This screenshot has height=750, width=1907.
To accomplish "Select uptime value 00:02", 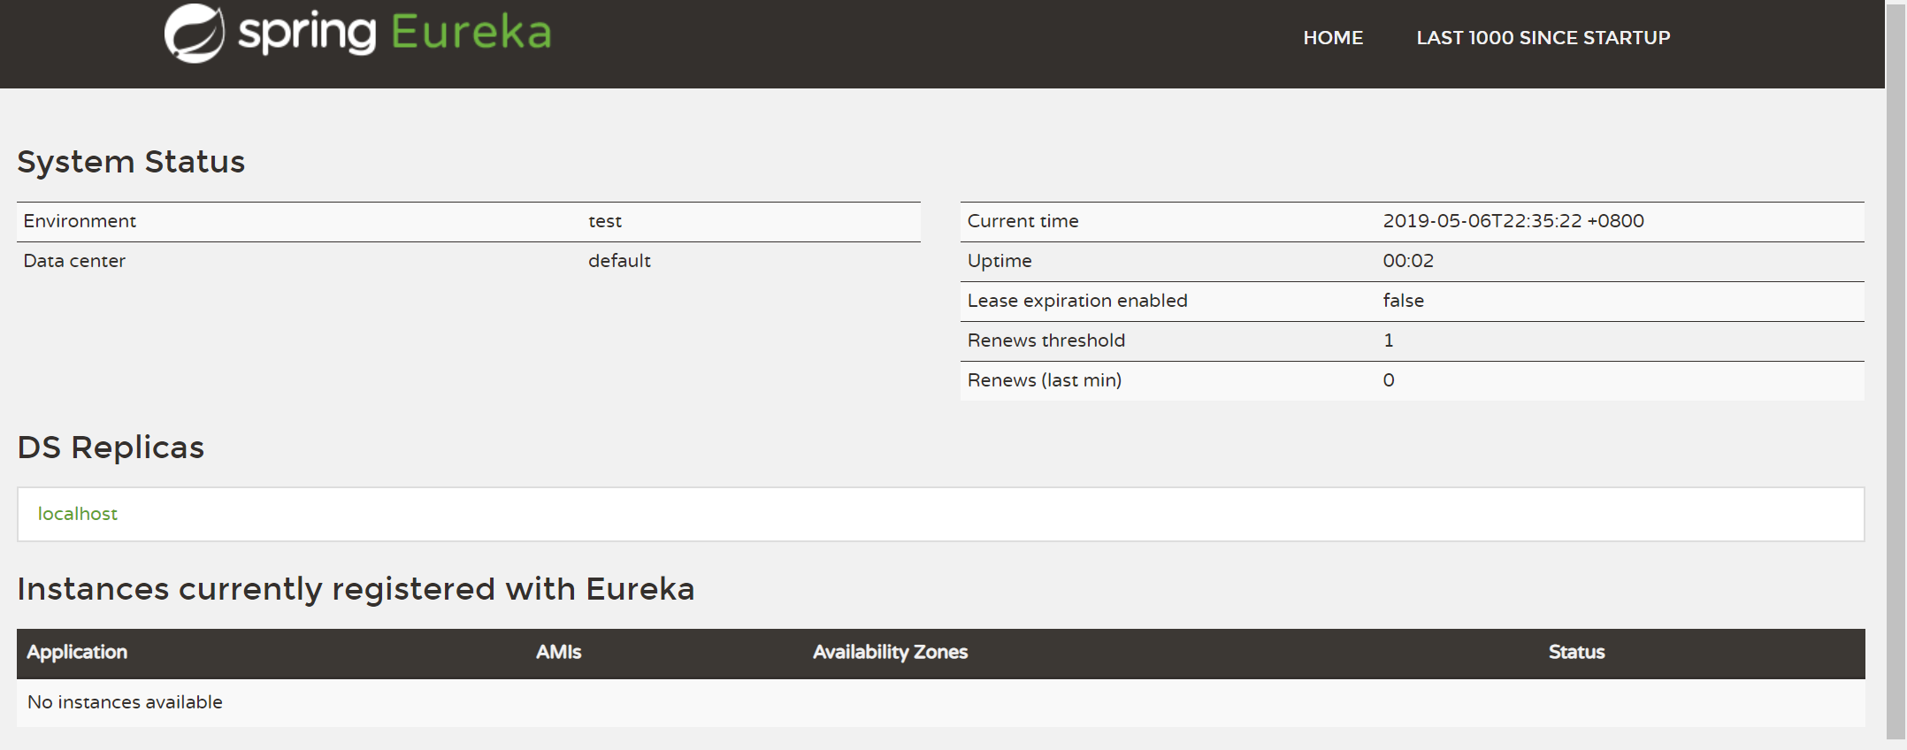I will [1408, 261].
